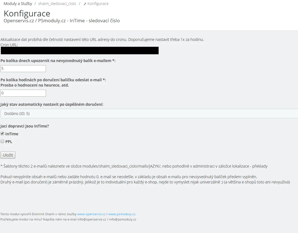Focus the days field containing 5
This screenshot has height=233, width=298.
(x=23, y=68)
